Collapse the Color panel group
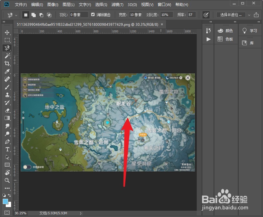 click(x=235, y=22)
